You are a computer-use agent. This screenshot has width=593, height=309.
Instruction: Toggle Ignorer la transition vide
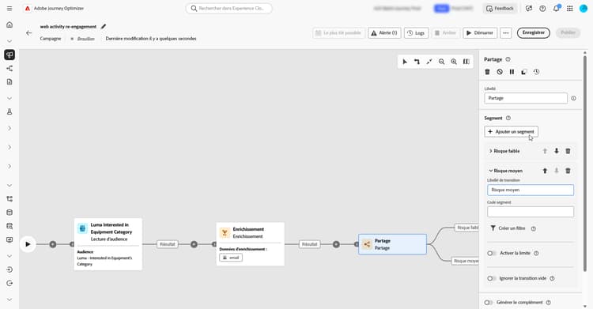[491, 278]
